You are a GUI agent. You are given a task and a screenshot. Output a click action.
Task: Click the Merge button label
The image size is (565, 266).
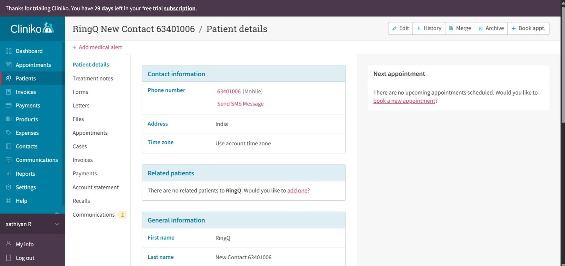[x=464, y=28]
